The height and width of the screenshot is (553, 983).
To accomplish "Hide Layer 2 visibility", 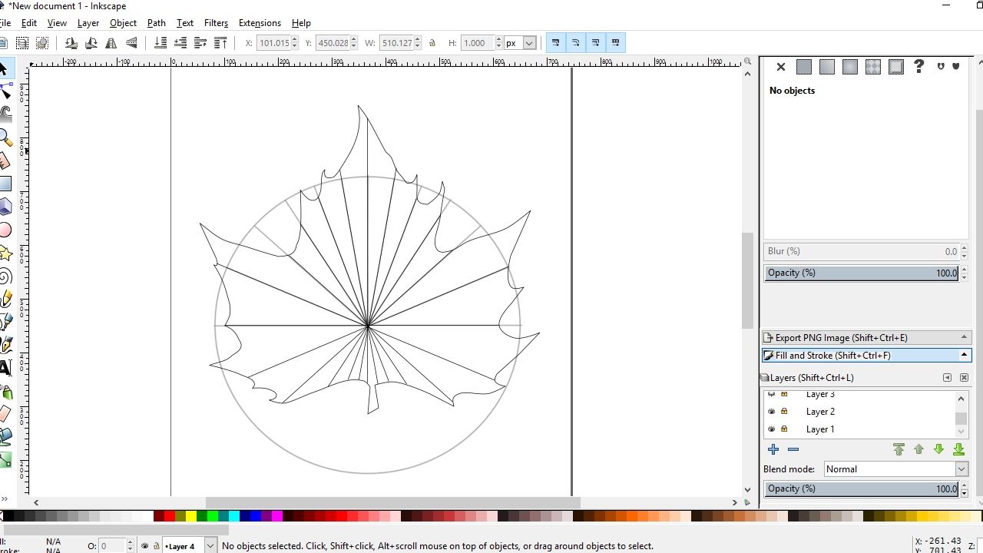I will 771,411.
